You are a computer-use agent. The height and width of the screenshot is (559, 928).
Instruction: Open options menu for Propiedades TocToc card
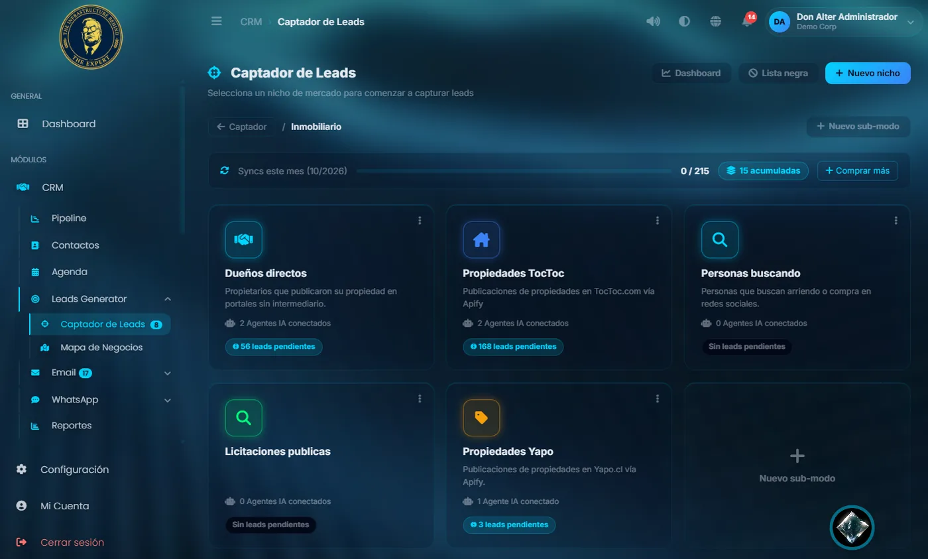pyautogui.click(x=658, y=220)
